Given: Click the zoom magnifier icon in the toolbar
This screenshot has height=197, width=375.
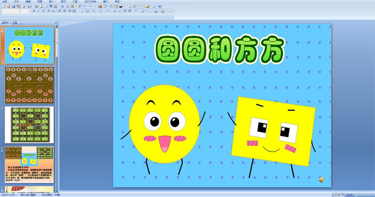Looking at the screenshot, I should 153,7.
